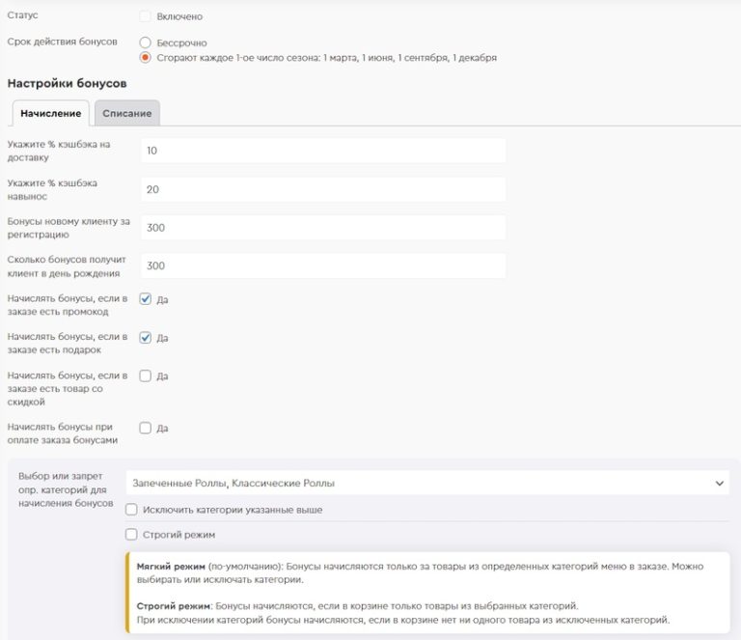Enable the 'Строгий режим' checkbox
This screenshot has width=741, height=640.
132,534
